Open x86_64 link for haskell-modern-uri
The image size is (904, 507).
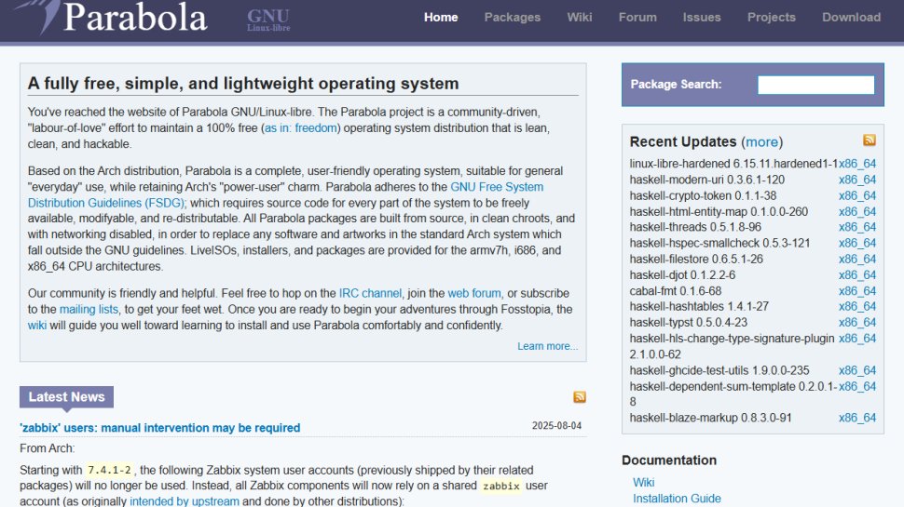857,180
